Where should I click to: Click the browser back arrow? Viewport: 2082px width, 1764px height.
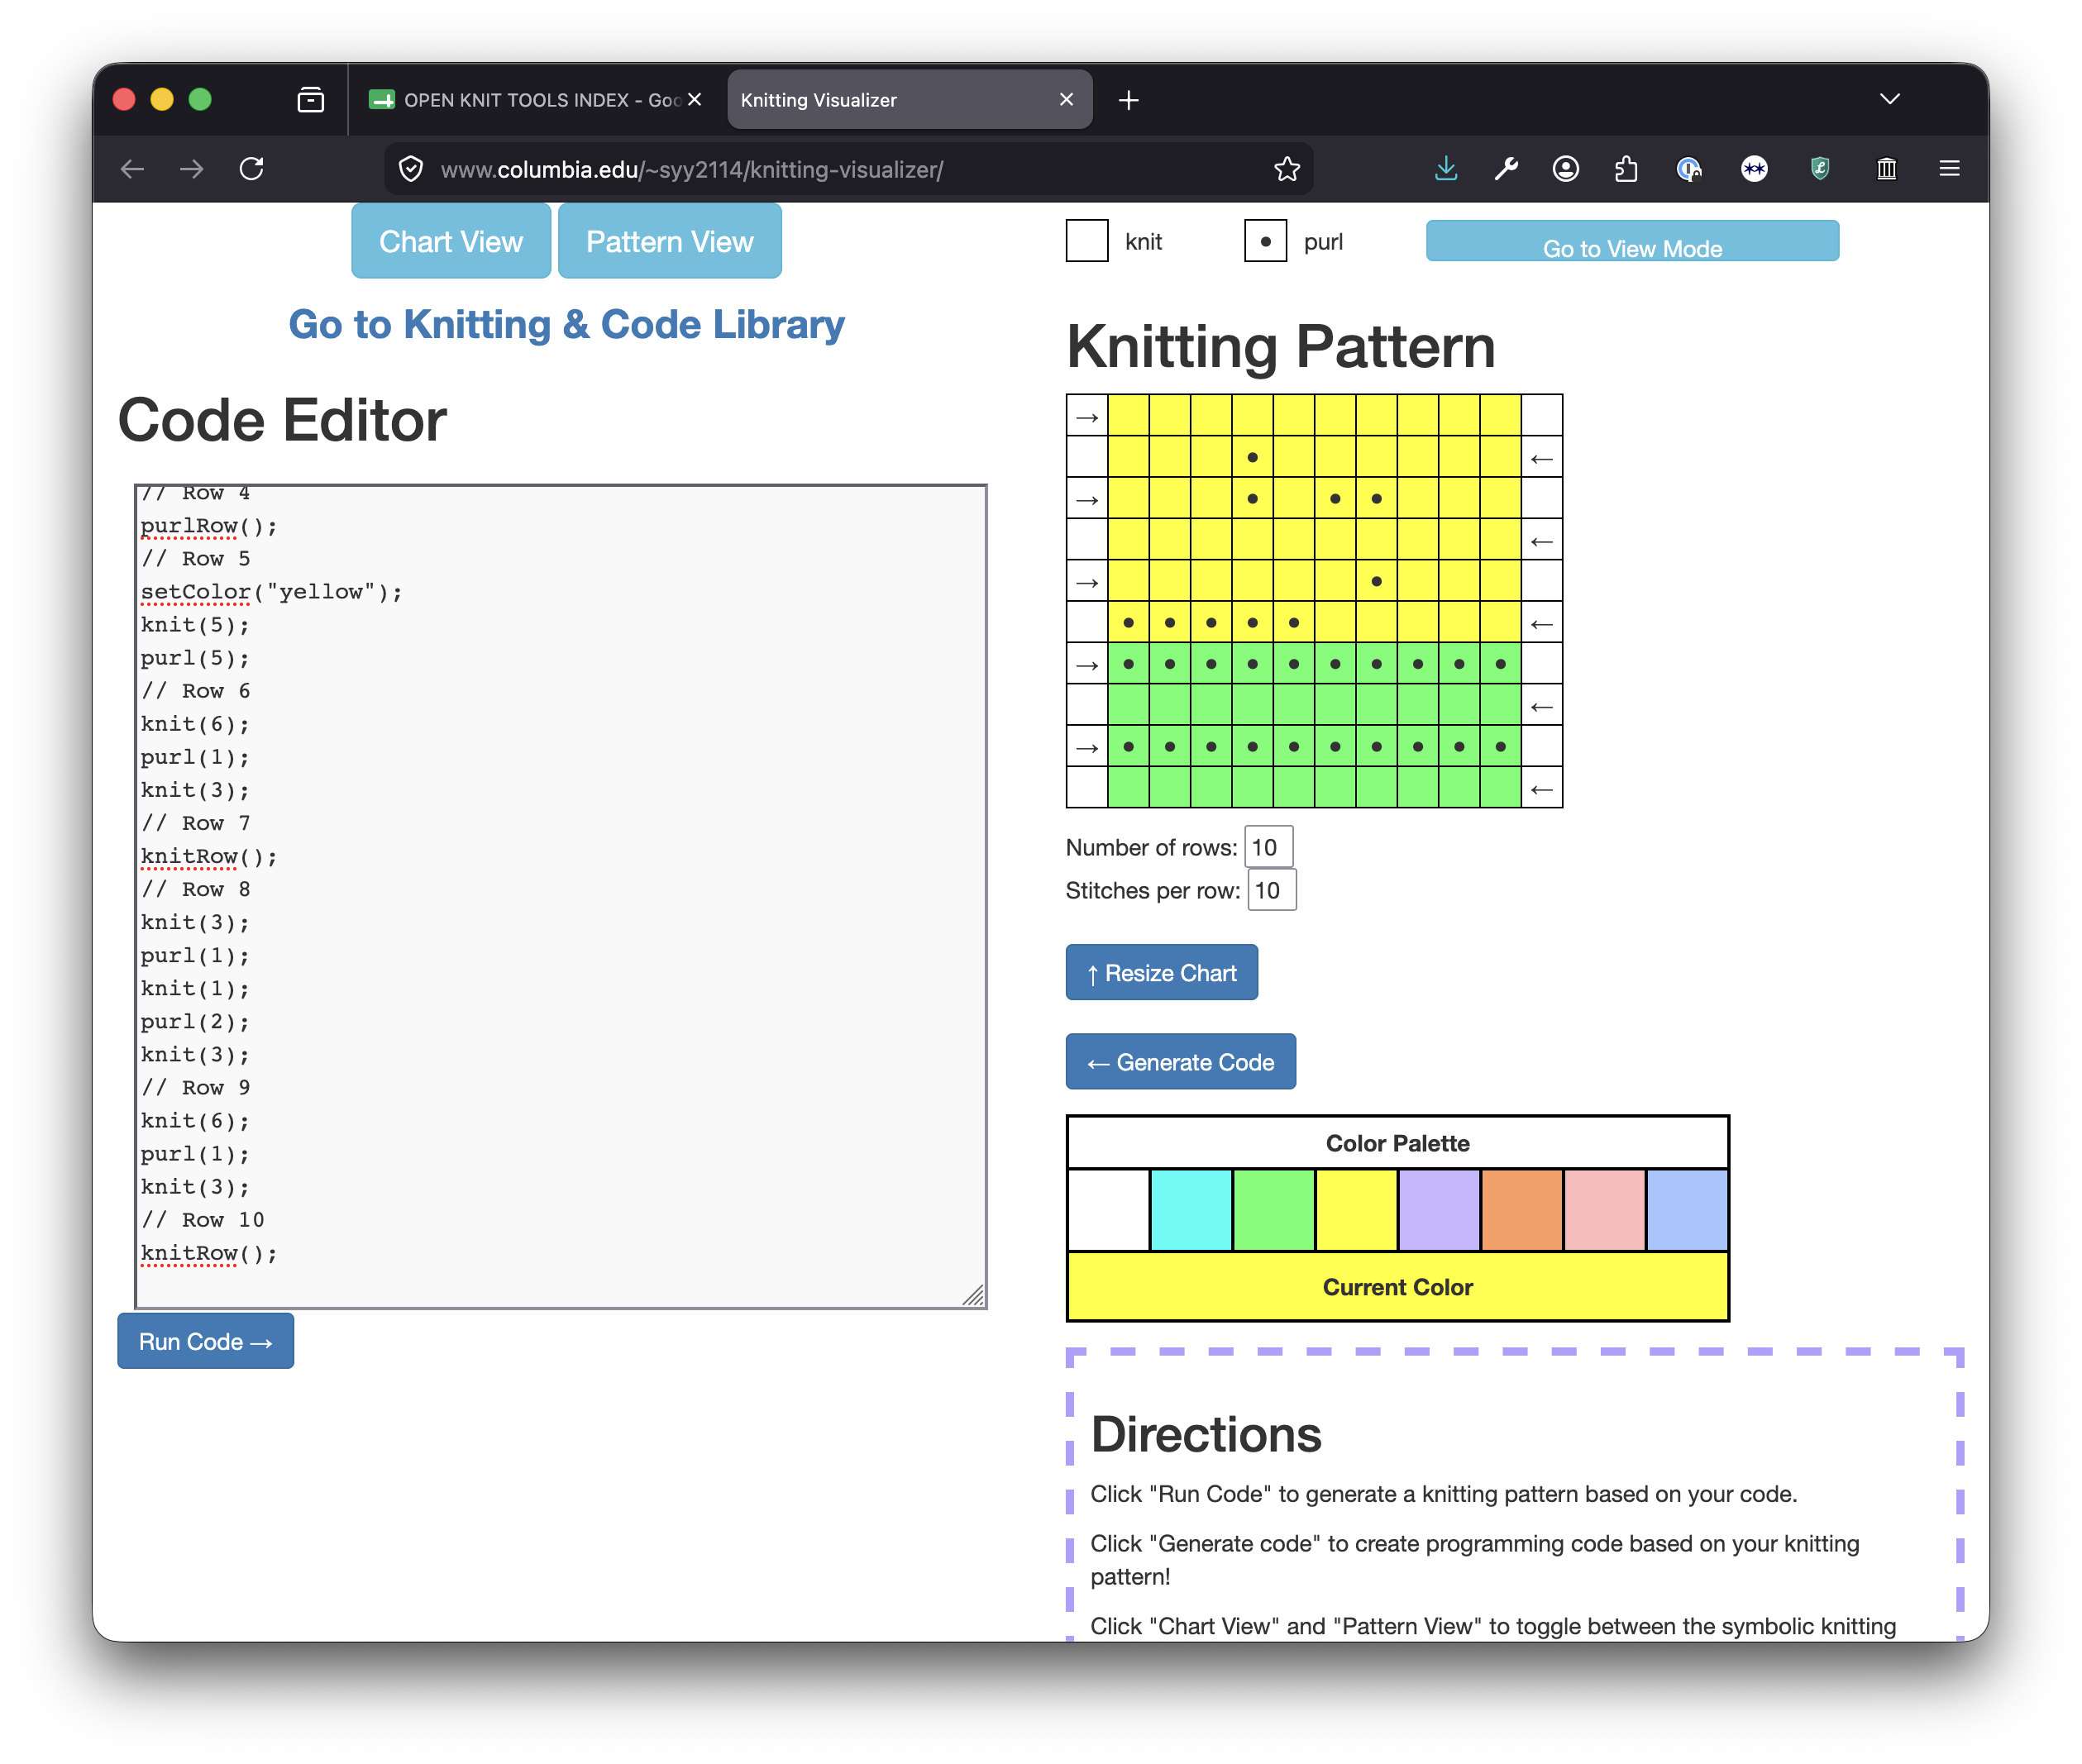[x=132, y=169]
